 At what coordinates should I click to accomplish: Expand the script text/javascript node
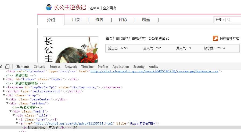click(4, 91)
